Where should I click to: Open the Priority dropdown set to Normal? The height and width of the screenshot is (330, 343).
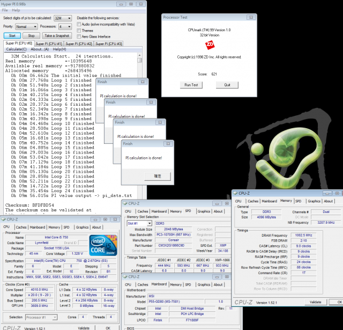(x=26, y=27)
